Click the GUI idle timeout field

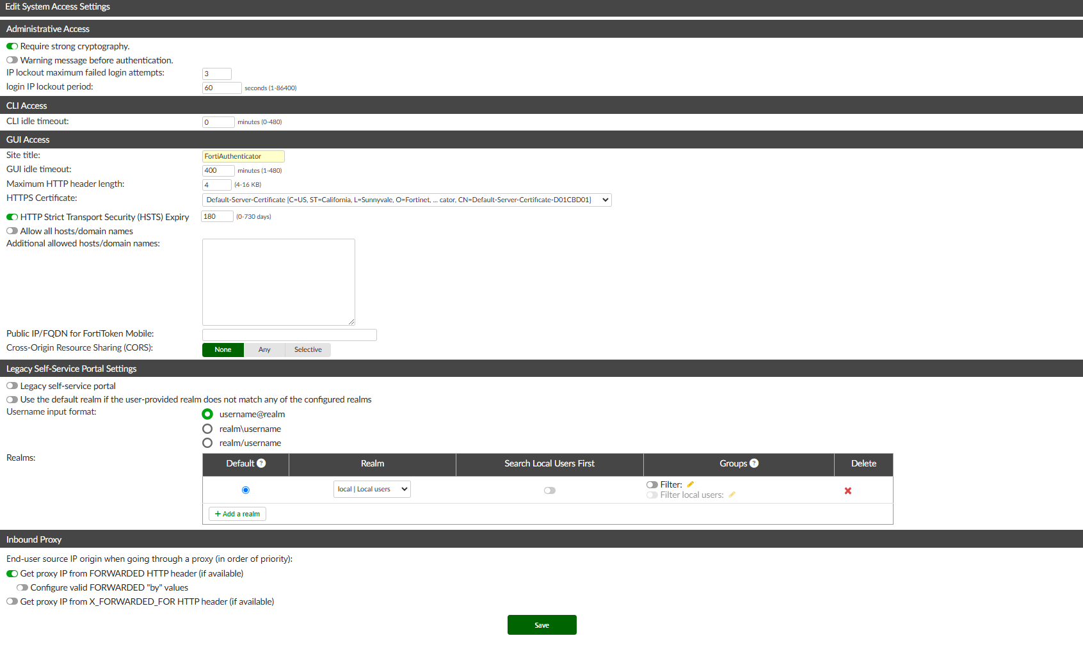click(218, 170)
